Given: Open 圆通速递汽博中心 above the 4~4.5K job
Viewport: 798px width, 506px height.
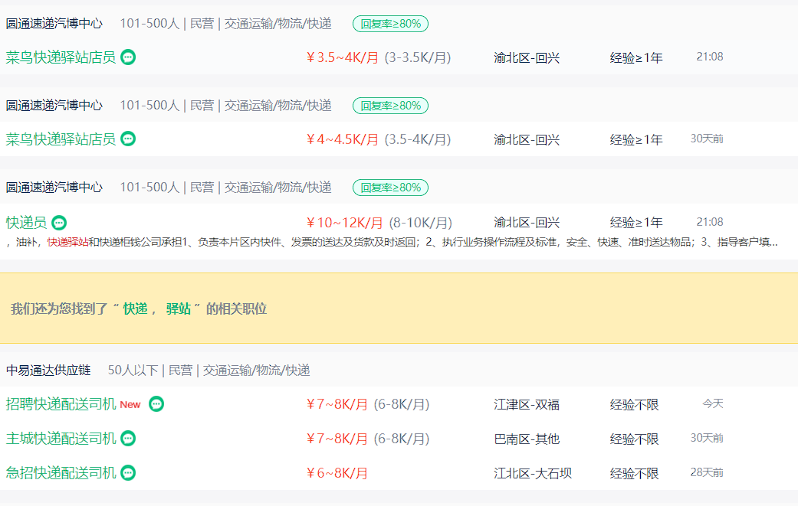Looking at the screenshot, I should 54,105.
